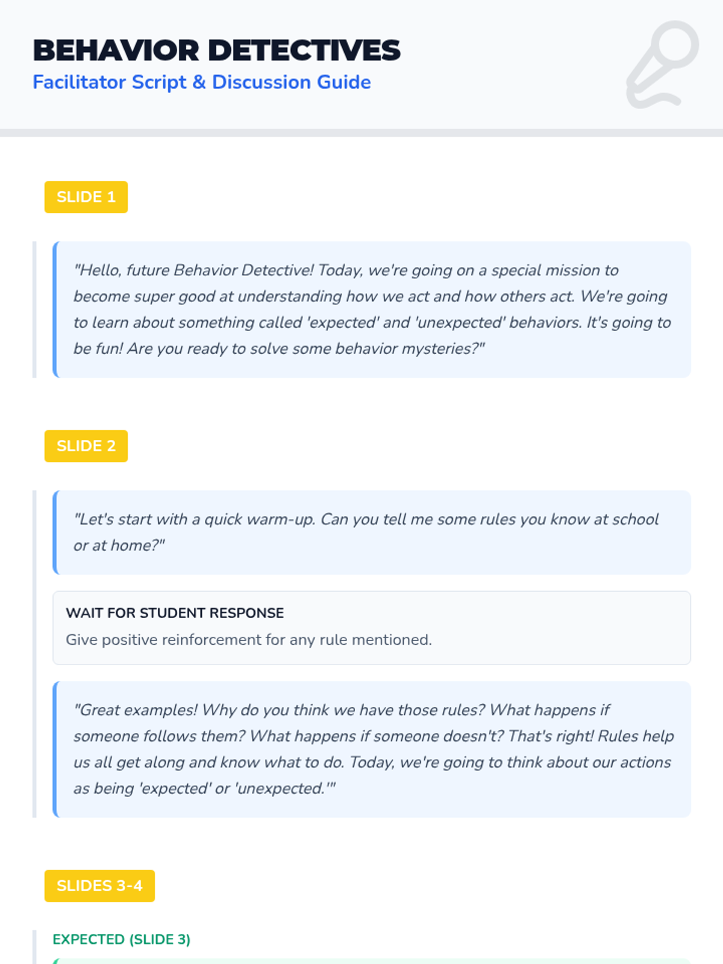
Task: Click the "Hello, future Behavior Detective!" opening line
Action: click(x=193, y=270)
